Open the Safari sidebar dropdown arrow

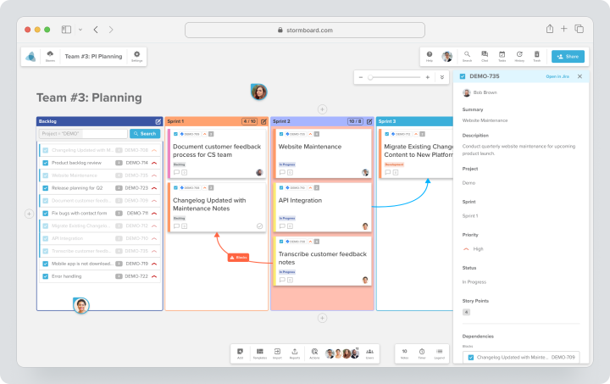[x=80, y=30]
